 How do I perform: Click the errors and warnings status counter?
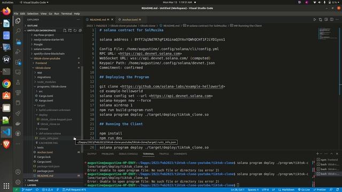tap(48, 190)
